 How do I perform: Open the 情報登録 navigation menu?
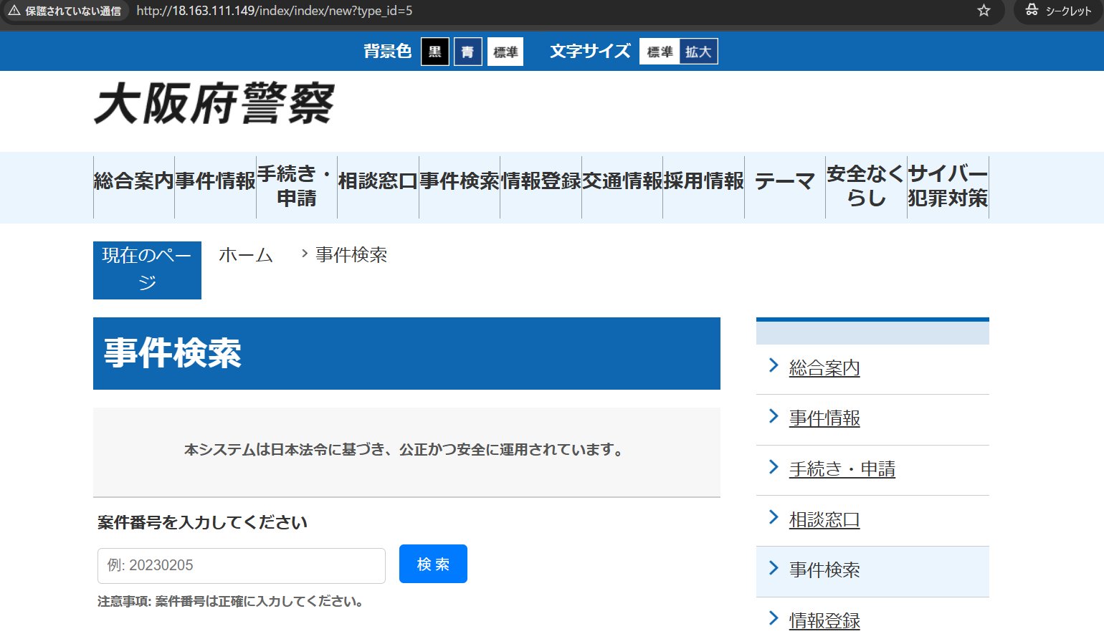(x=541, y=181)
